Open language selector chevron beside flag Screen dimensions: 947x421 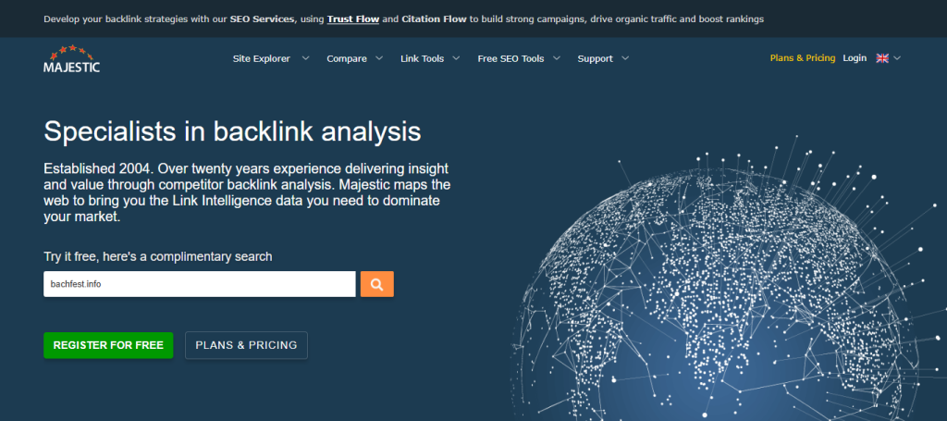coord(897,58)
